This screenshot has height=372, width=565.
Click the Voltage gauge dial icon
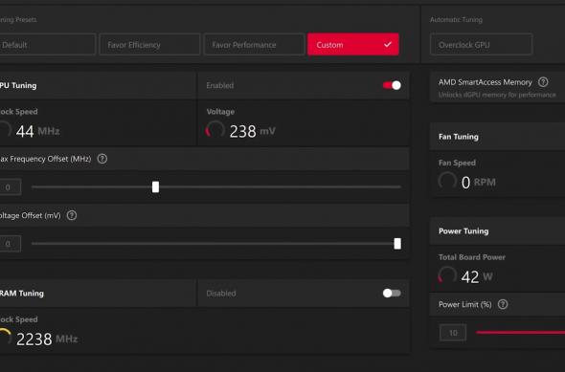(x=215, y=130)
